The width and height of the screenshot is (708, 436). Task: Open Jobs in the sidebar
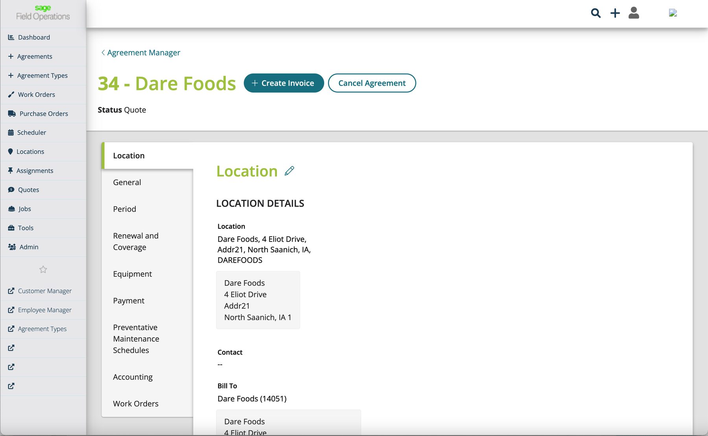pyautogui.click(x=43, y=209)
